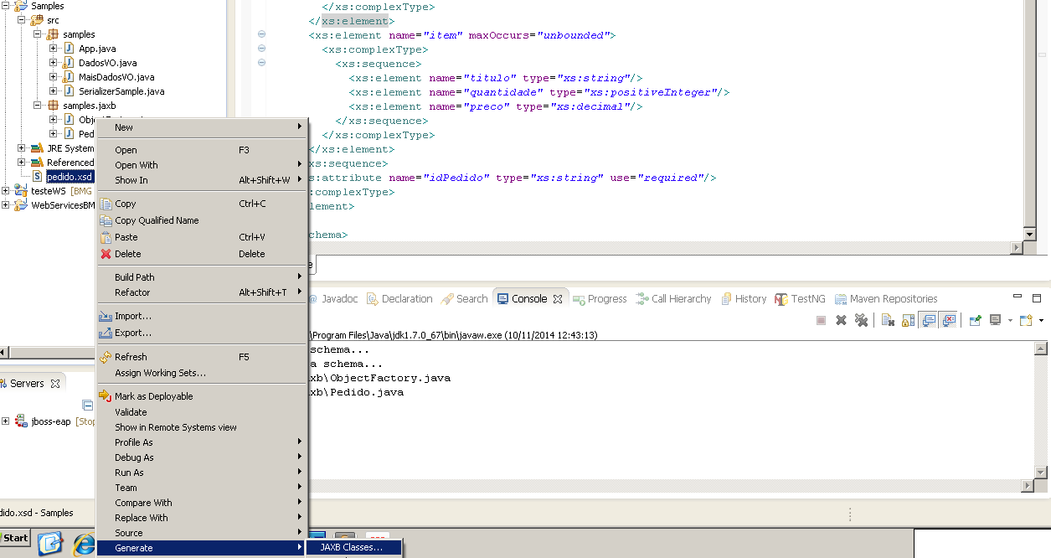Screen dimensions: 1051x558
Task: Collapse the samples.jaxb package
Action: pos(36,105)
